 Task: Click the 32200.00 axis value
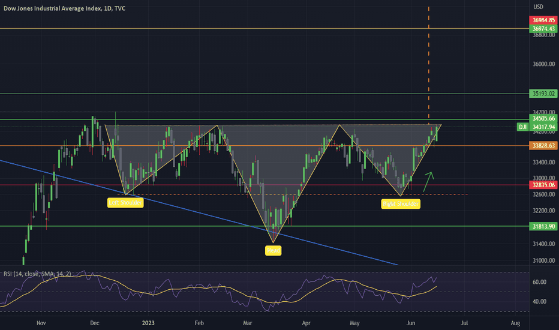[543, 211]
